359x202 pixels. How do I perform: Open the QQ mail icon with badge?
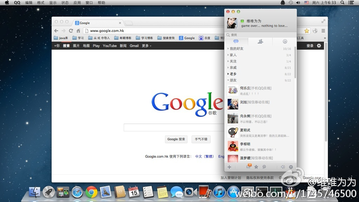[249, 167]
